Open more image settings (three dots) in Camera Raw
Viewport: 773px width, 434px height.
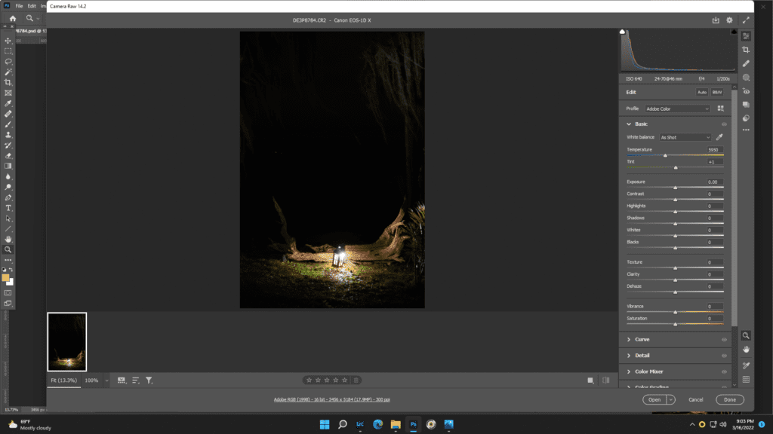746,130
